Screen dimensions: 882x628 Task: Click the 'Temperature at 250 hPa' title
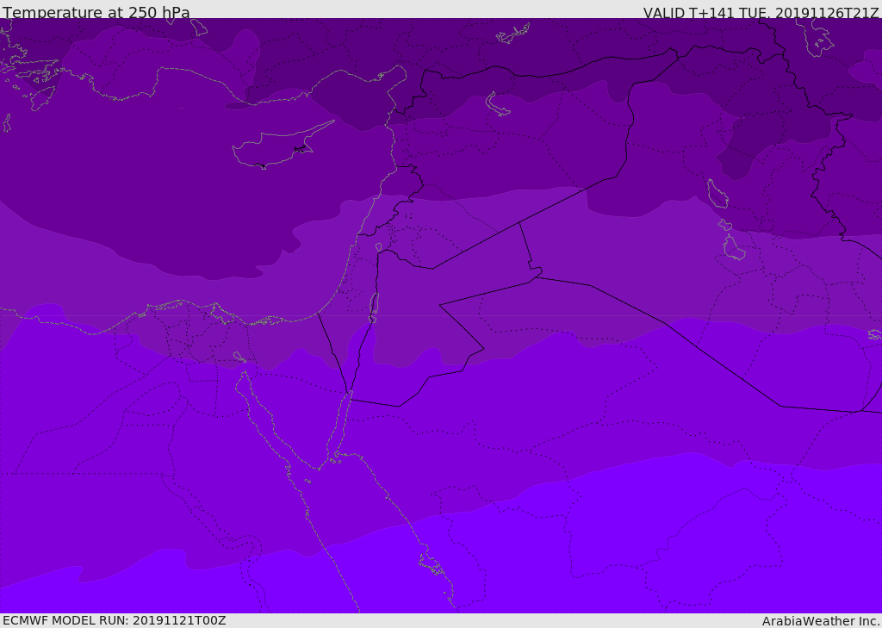[x=96, y=12]
